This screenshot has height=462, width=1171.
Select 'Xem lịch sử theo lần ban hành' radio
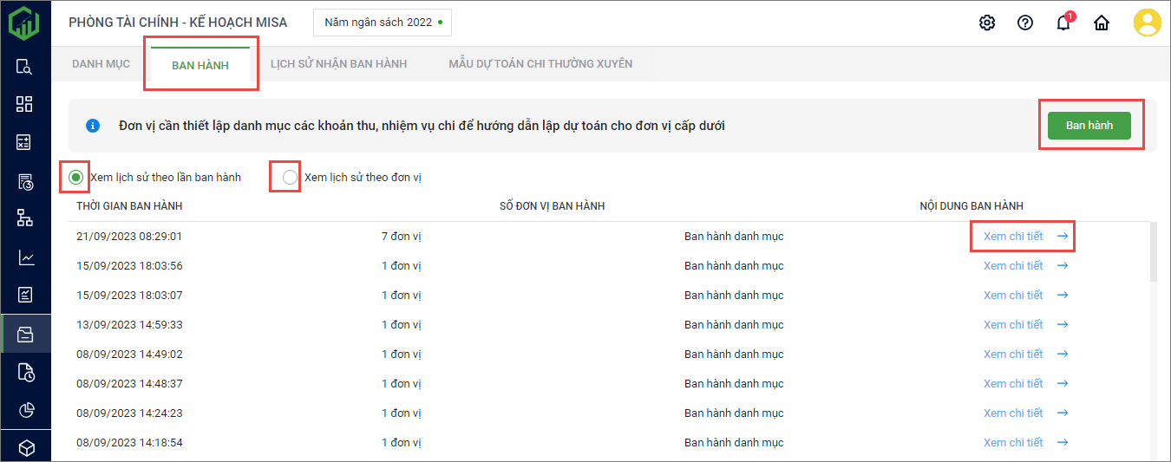pos(76,177)
